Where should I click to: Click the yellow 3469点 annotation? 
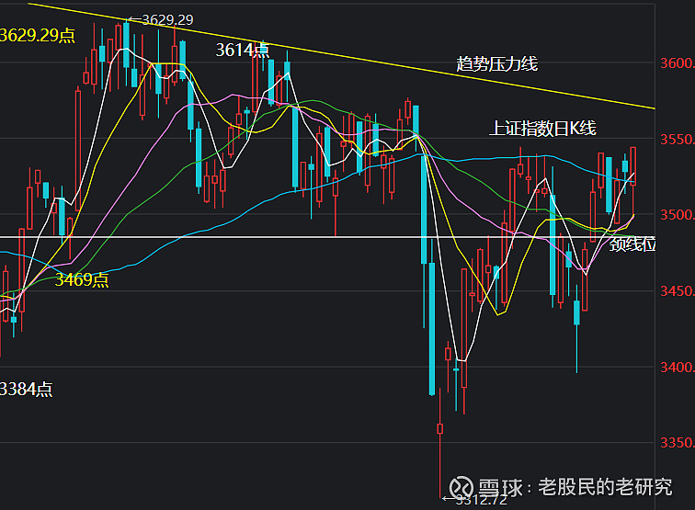click(82, 279)
